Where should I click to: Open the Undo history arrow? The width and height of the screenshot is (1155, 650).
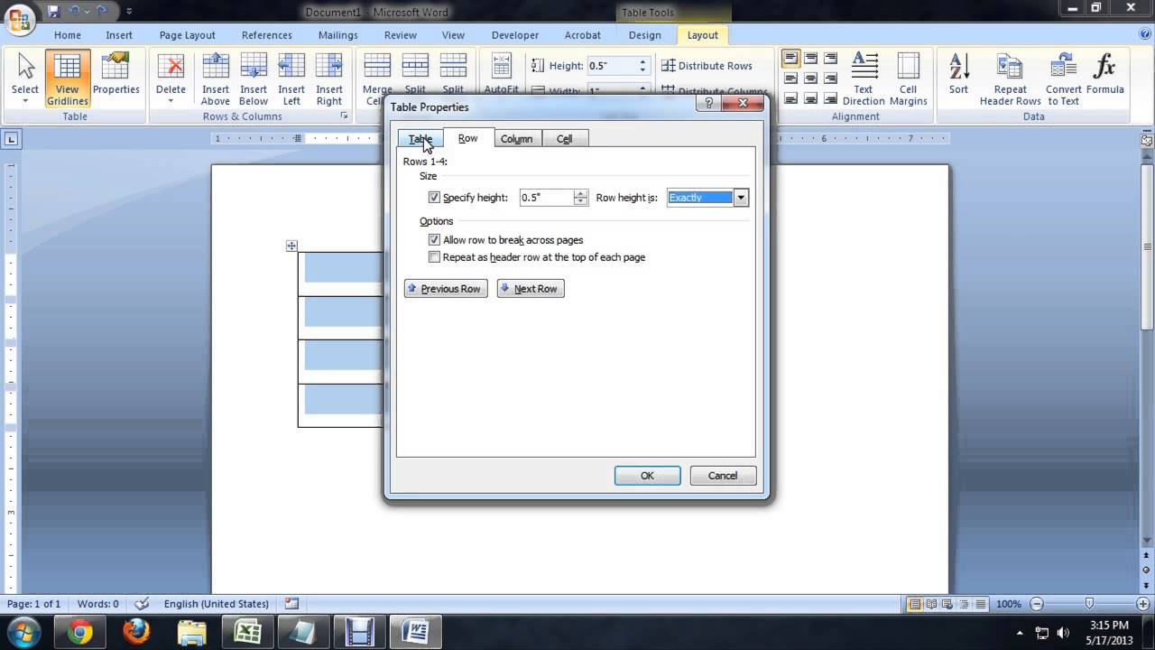[87, 12]
